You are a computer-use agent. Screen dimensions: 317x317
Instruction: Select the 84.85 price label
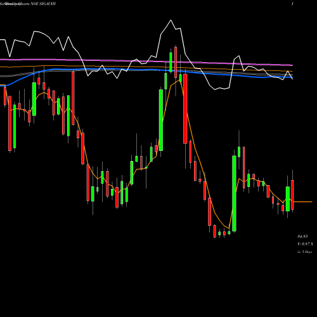click(x=302, y=236)
